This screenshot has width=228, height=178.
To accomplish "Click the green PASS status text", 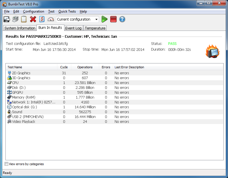I will [x=172, y=44].
